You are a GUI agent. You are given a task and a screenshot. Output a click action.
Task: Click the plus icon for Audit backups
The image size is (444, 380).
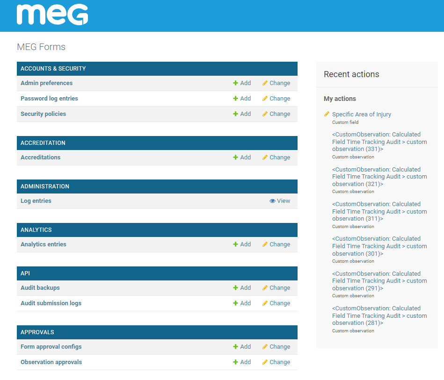click(236, 288)
